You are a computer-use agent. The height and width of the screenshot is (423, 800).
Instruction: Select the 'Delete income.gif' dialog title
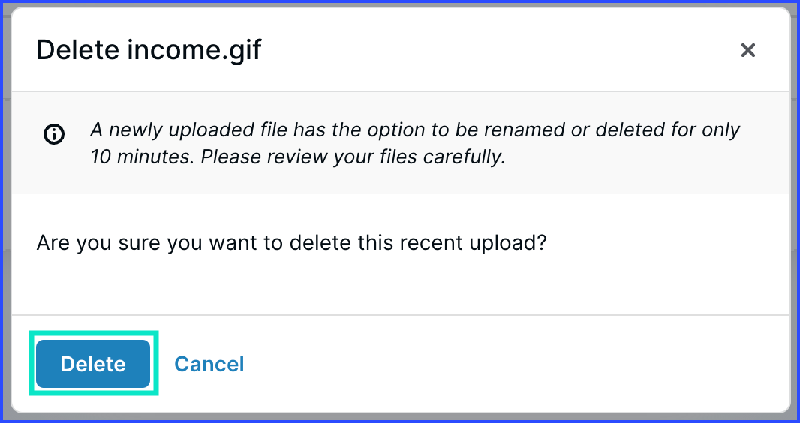[x=149, y=50]
